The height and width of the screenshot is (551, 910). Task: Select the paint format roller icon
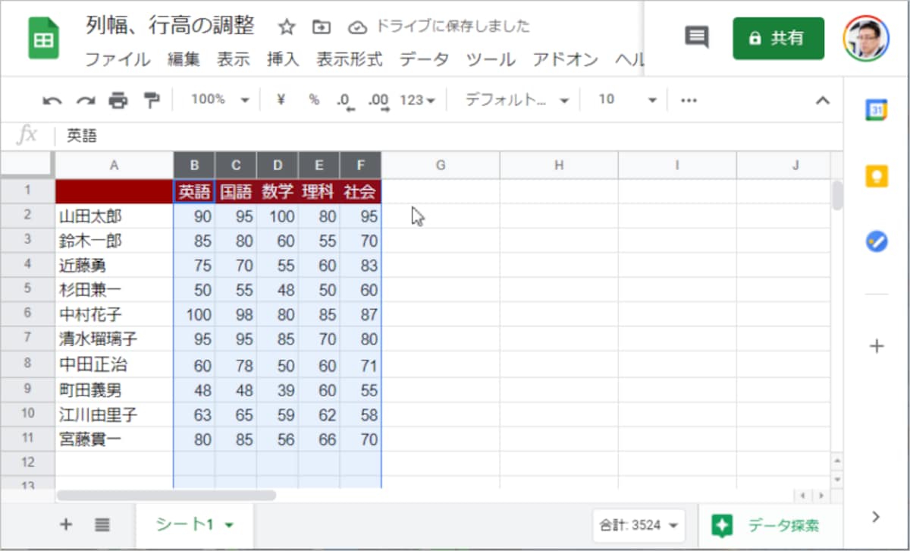pos(152,100)
